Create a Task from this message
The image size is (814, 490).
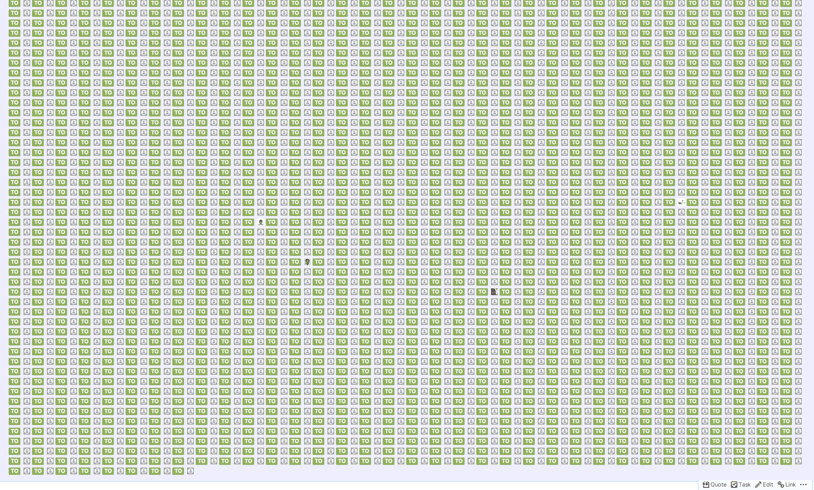click(741, 484)
